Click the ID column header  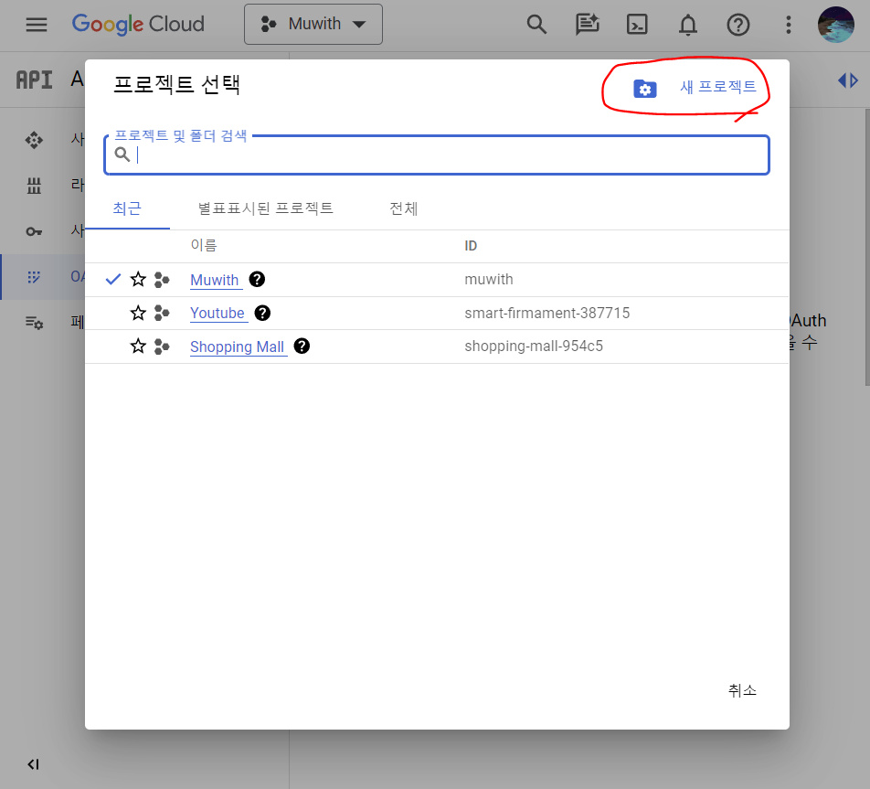[471, 245]
